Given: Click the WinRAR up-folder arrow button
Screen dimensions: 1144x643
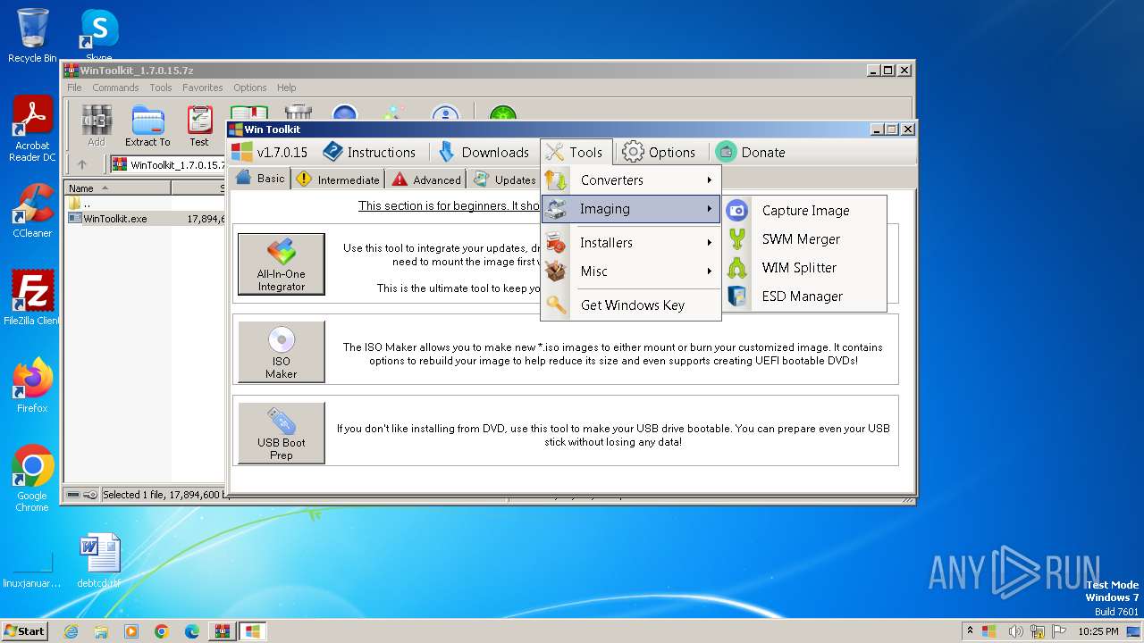Looking at the screenshot, I should pos(82,164).
